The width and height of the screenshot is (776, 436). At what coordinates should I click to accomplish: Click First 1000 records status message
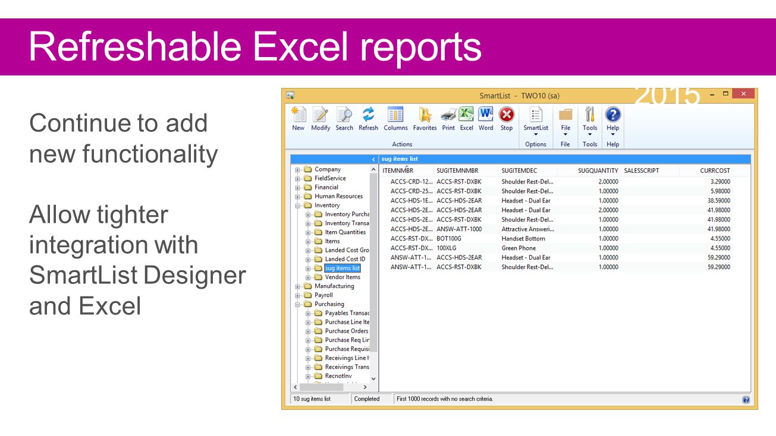[x=445, y=399]
